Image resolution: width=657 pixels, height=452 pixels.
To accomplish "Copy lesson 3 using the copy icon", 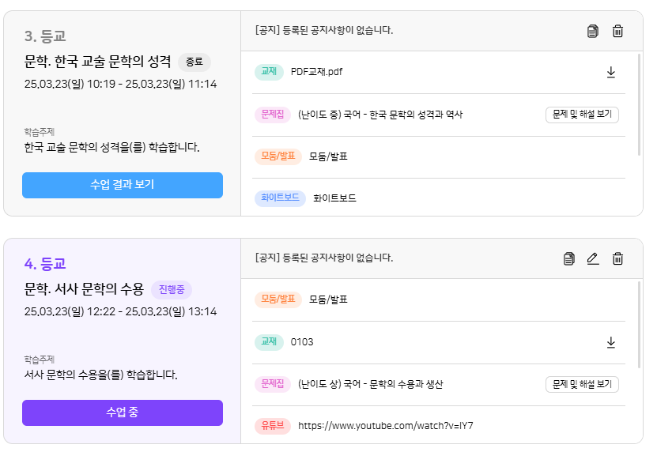I will tap(593, 31).
